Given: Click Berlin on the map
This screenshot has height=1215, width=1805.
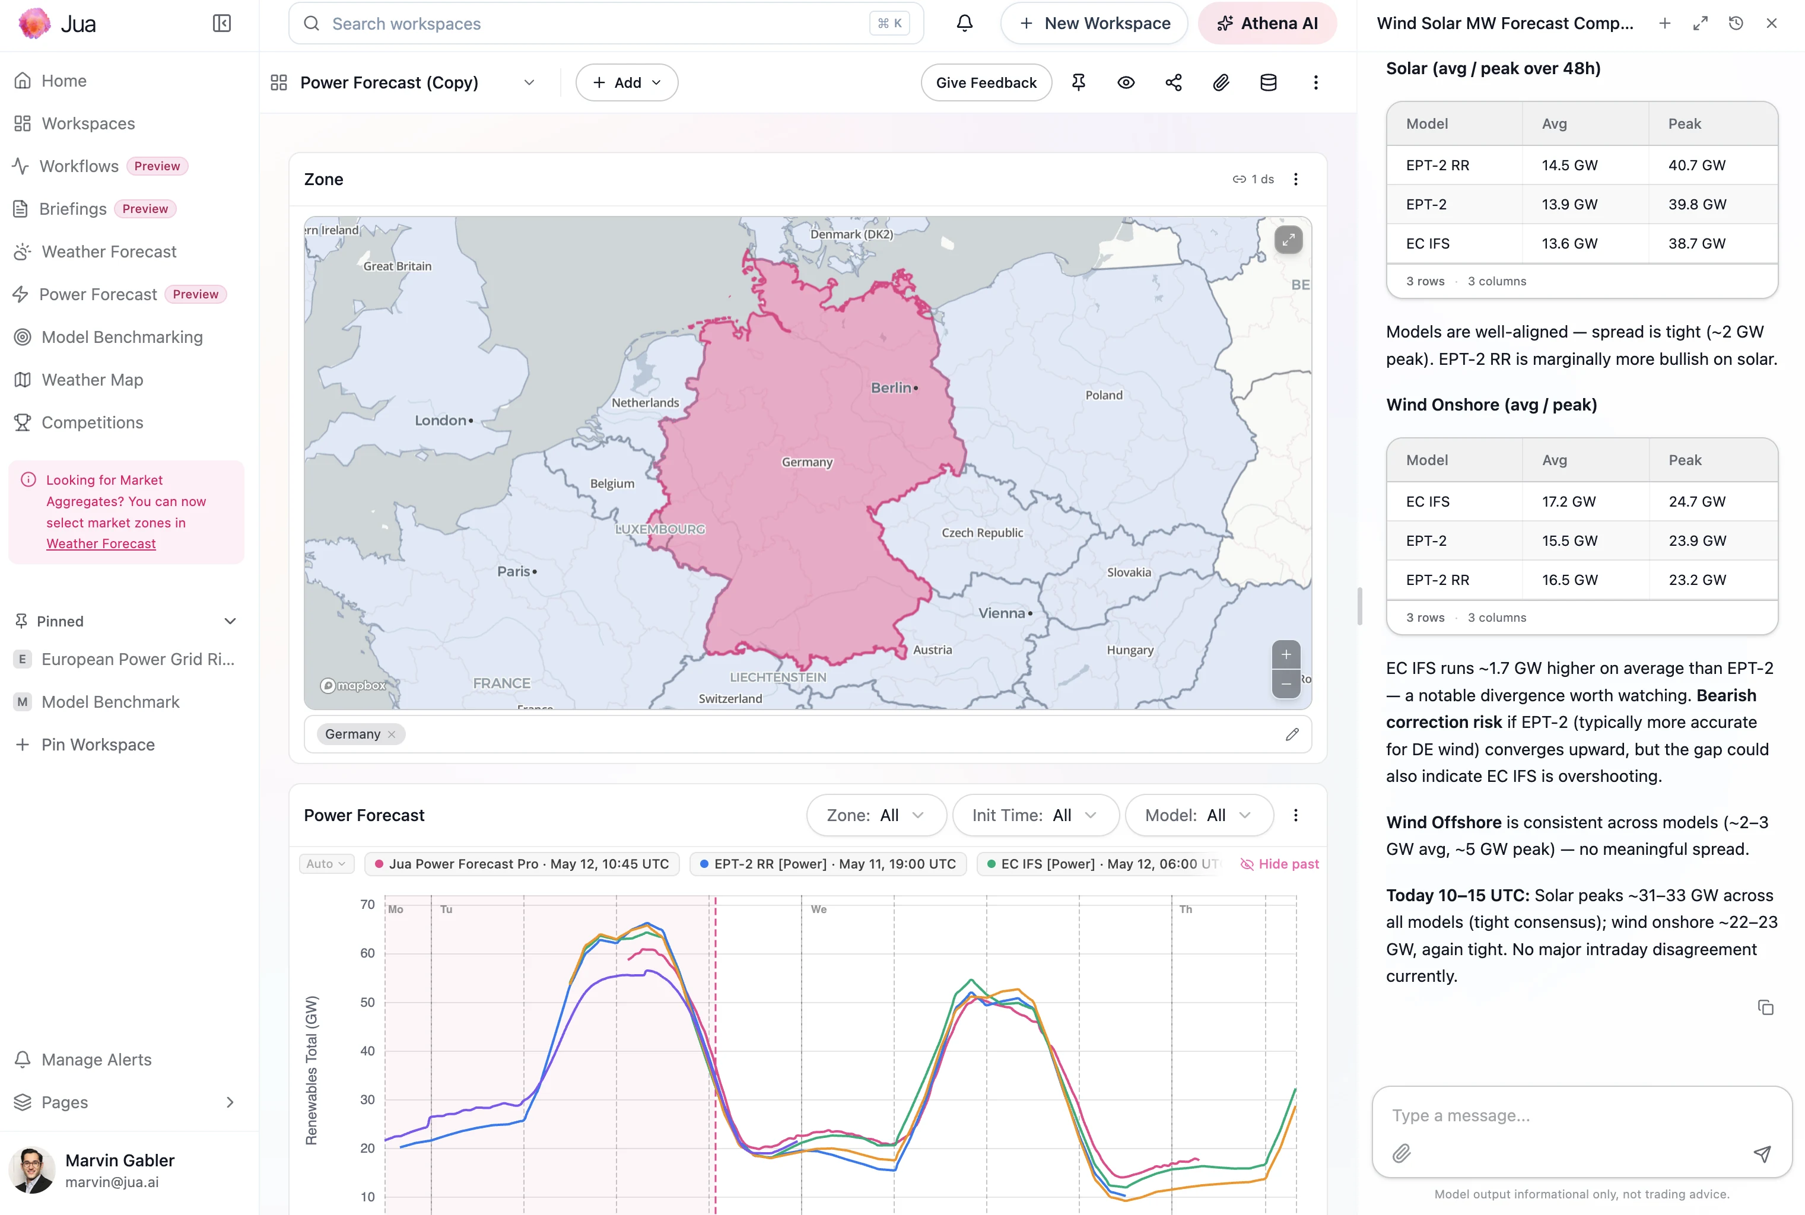Looking at the screenshot, I should pos(894,387).
